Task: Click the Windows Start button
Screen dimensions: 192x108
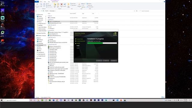Action: point(1,100)
